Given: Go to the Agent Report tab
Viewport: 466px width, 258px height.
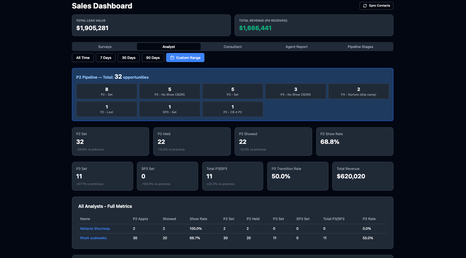Looking at the screenshot, I should pos(296,47).
